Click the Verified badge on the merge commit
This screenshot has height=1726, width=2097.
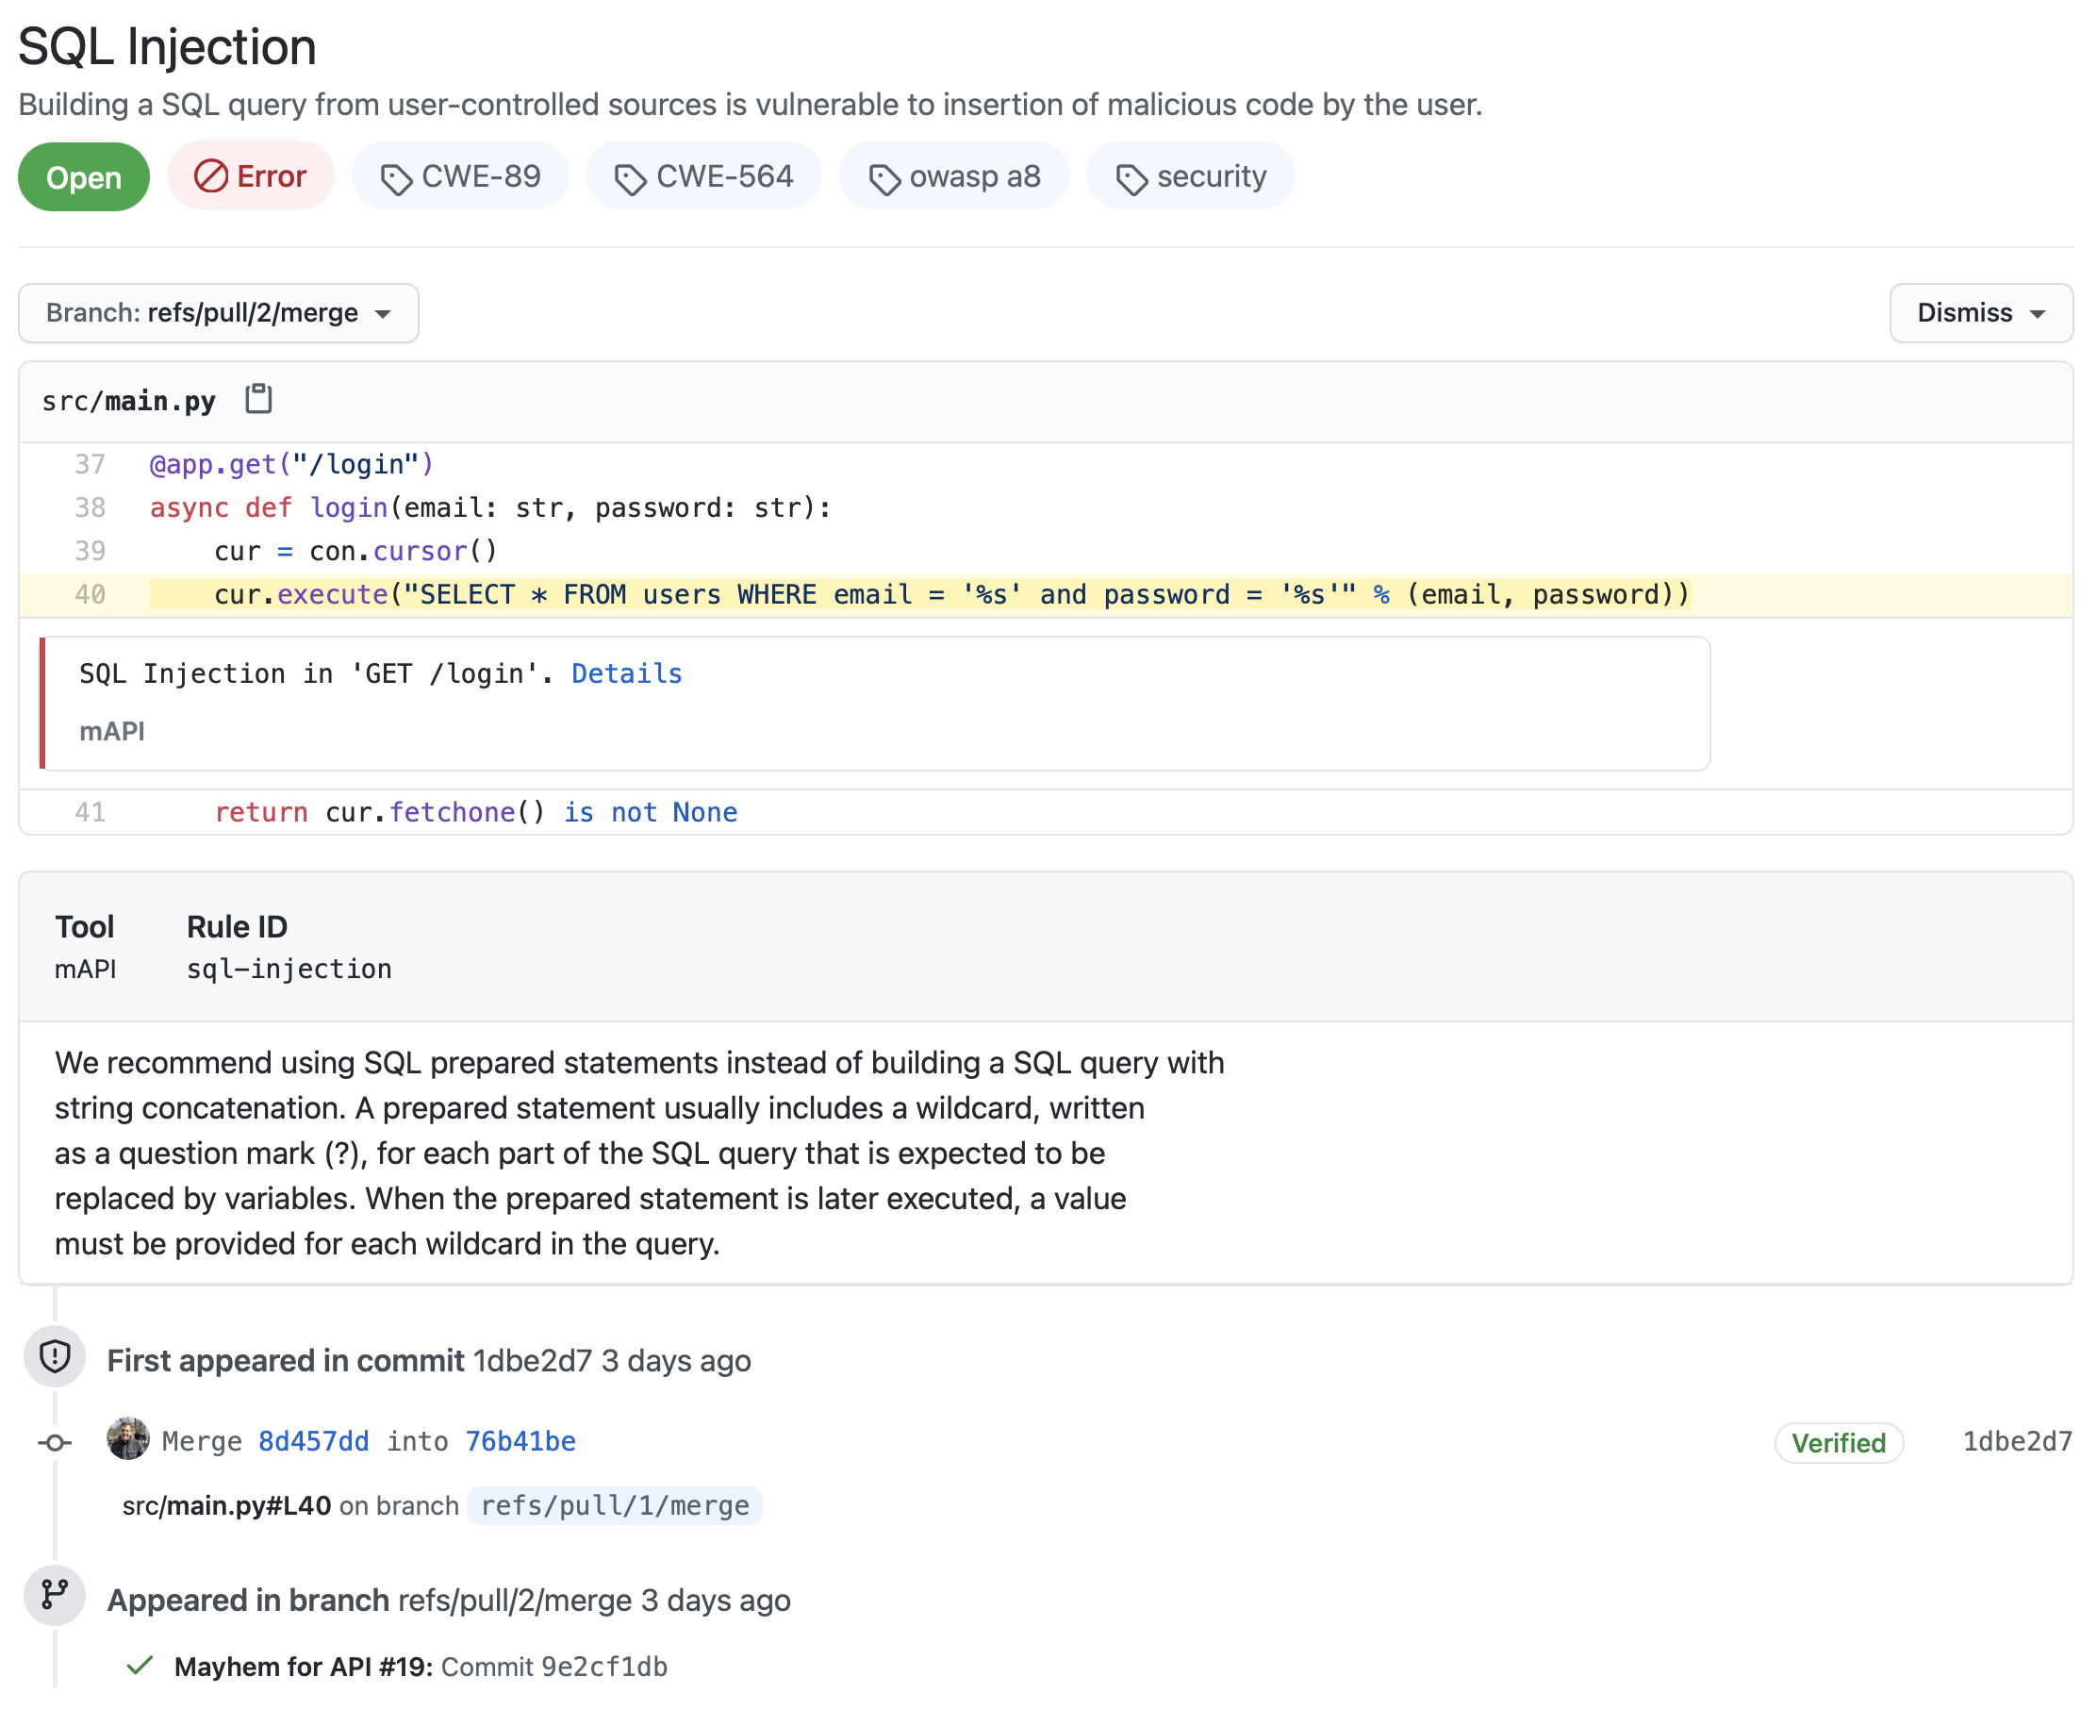point(1838,1443)
